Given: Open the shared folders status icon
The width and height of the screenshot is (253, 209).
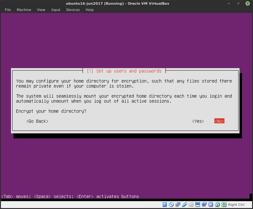Looking at the screenshot, I should [x=191, y=204].
